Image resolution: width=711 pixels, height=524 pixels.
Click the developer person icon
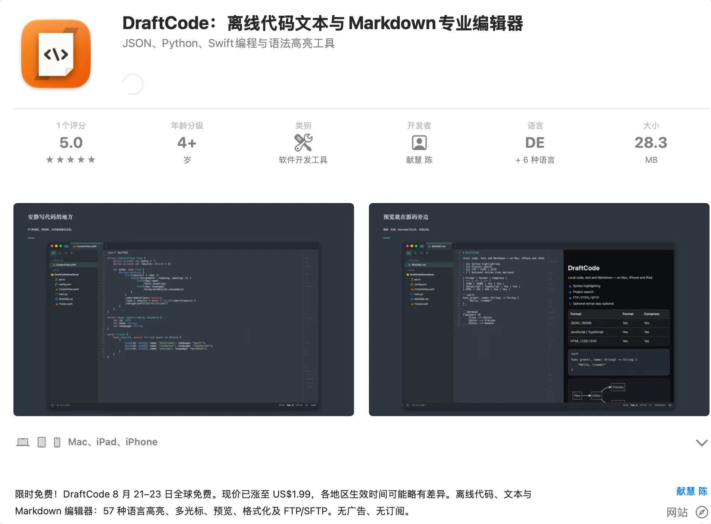point(419,143)
